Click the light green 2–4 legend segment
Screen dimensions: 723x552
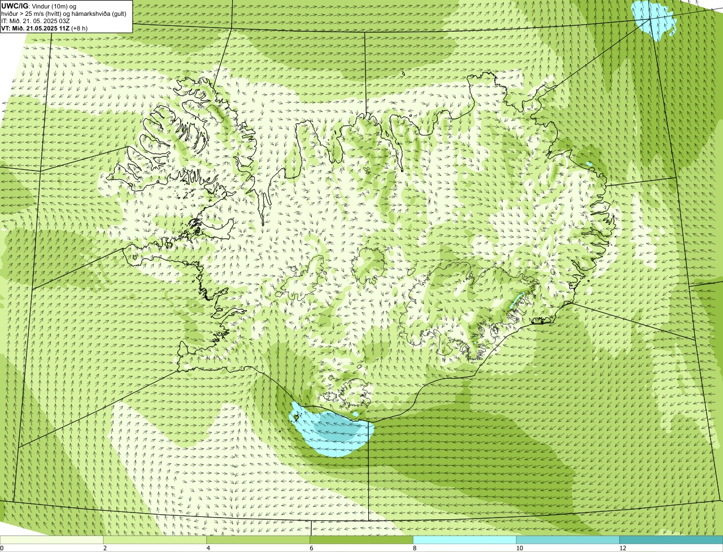155,540
